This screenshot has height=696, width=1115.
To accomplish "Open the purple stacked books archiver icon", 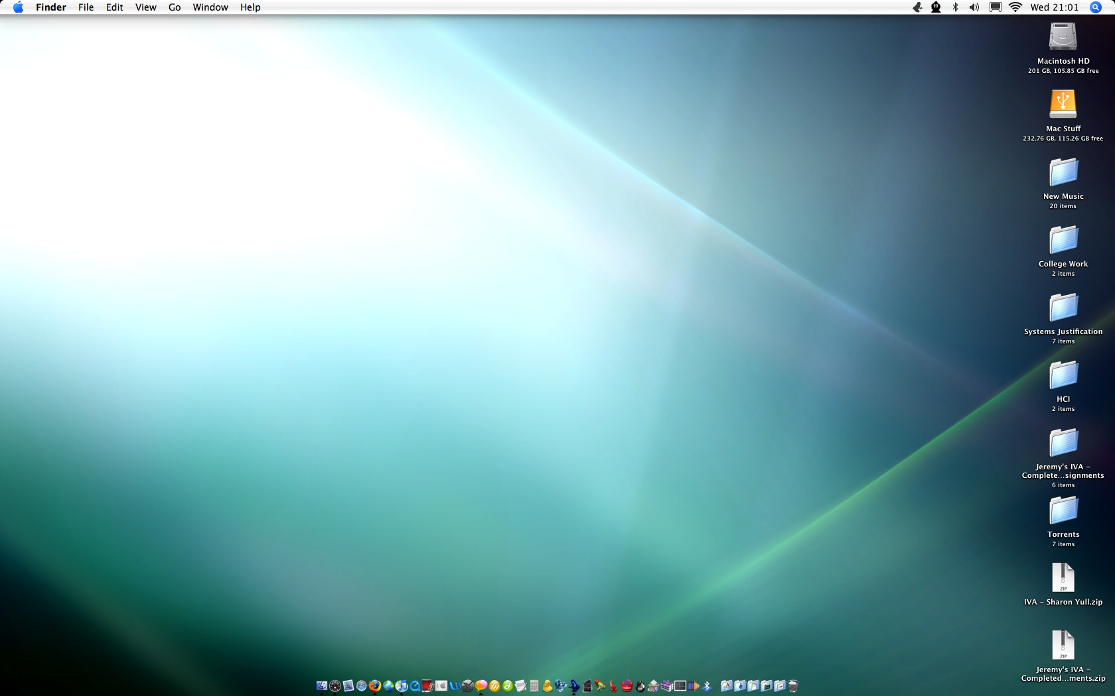I will (x=666, y=686).
